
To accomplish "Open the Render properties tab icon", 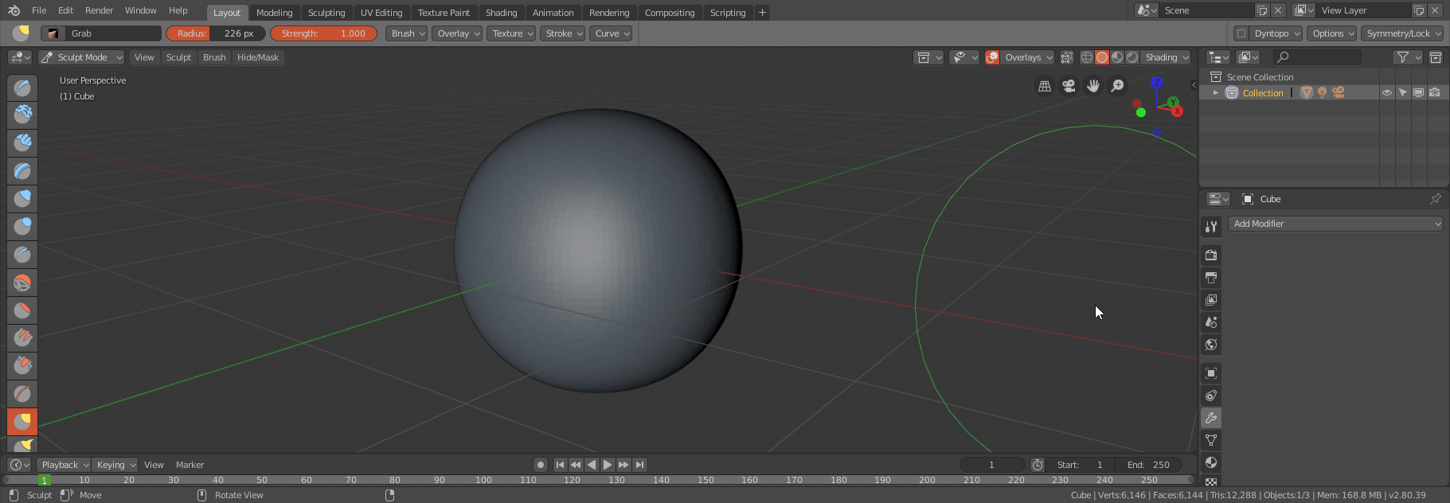I will tap(1211, 255).
